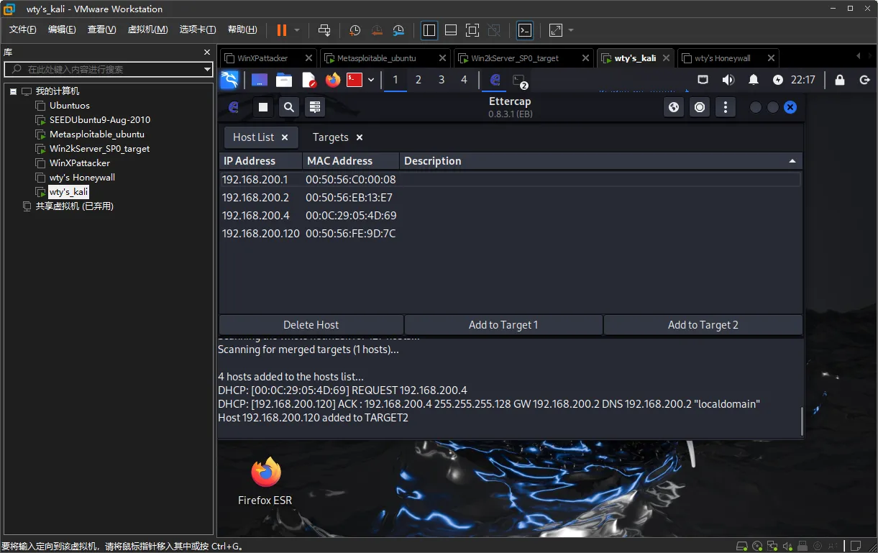The image size is (878, 553).
Task: Open the VMware snapshot manager icon
Action: click(398, 30)
